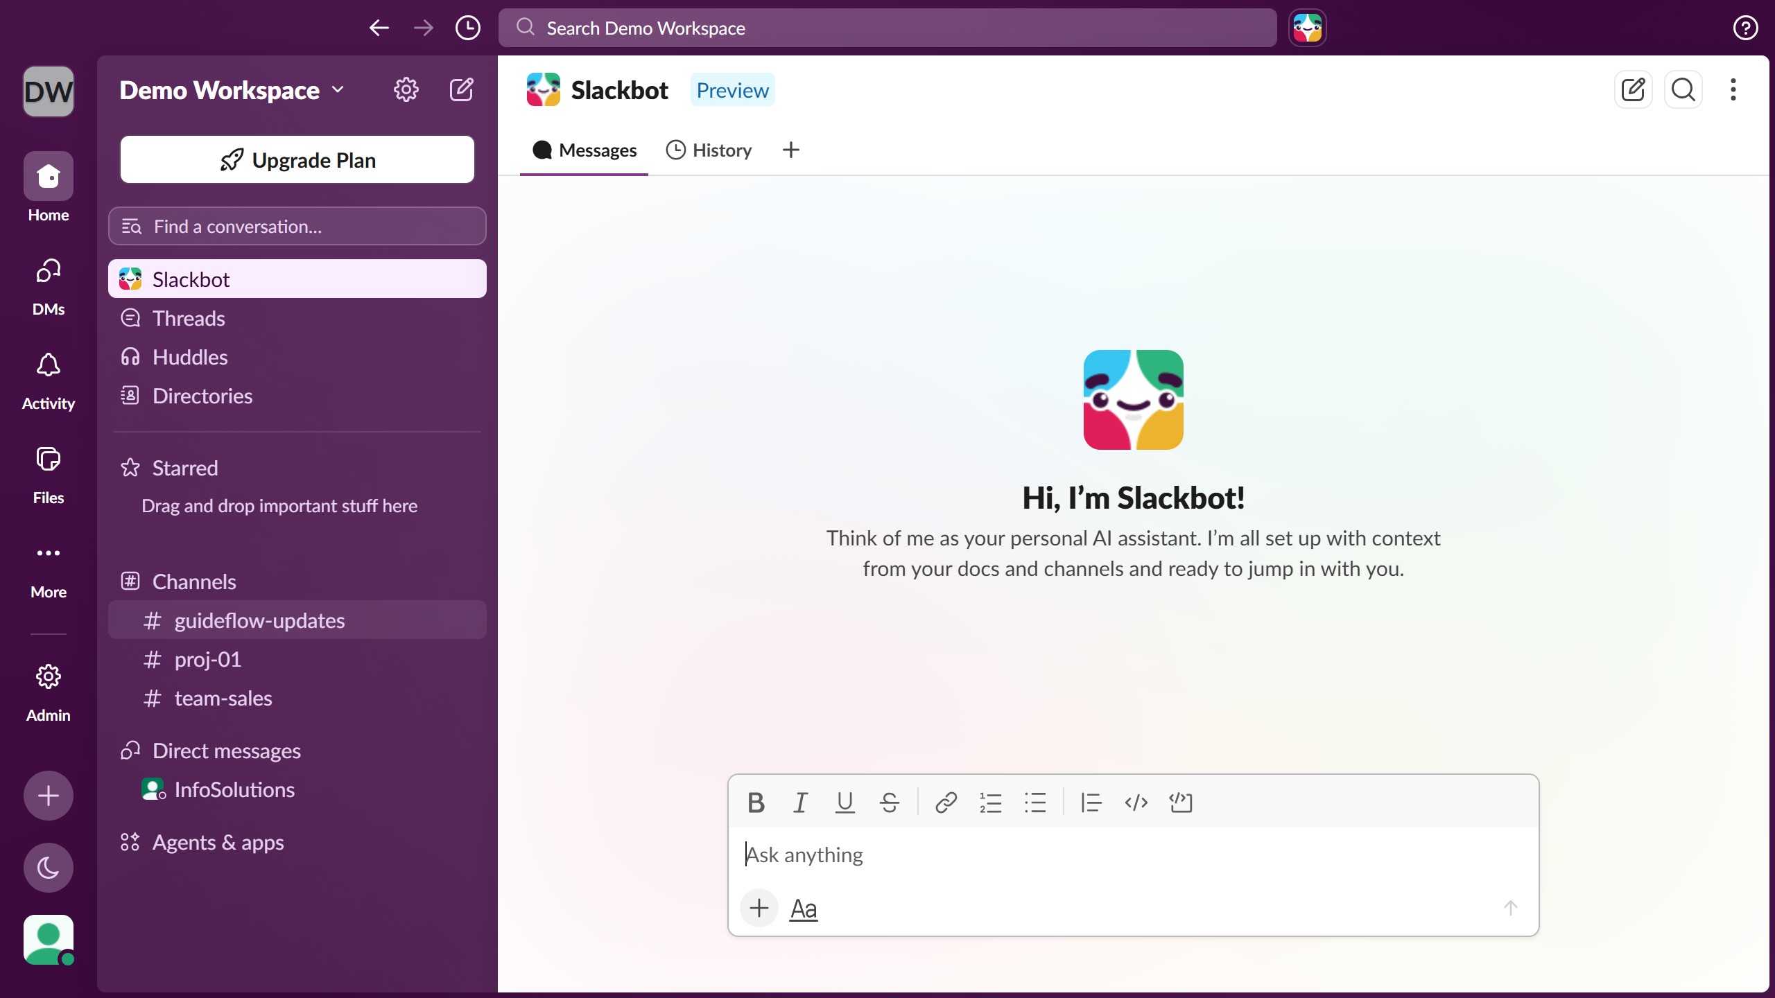1775x998 pixels.
Task: Open the three-dot more actions menu
Action: 1733,89
